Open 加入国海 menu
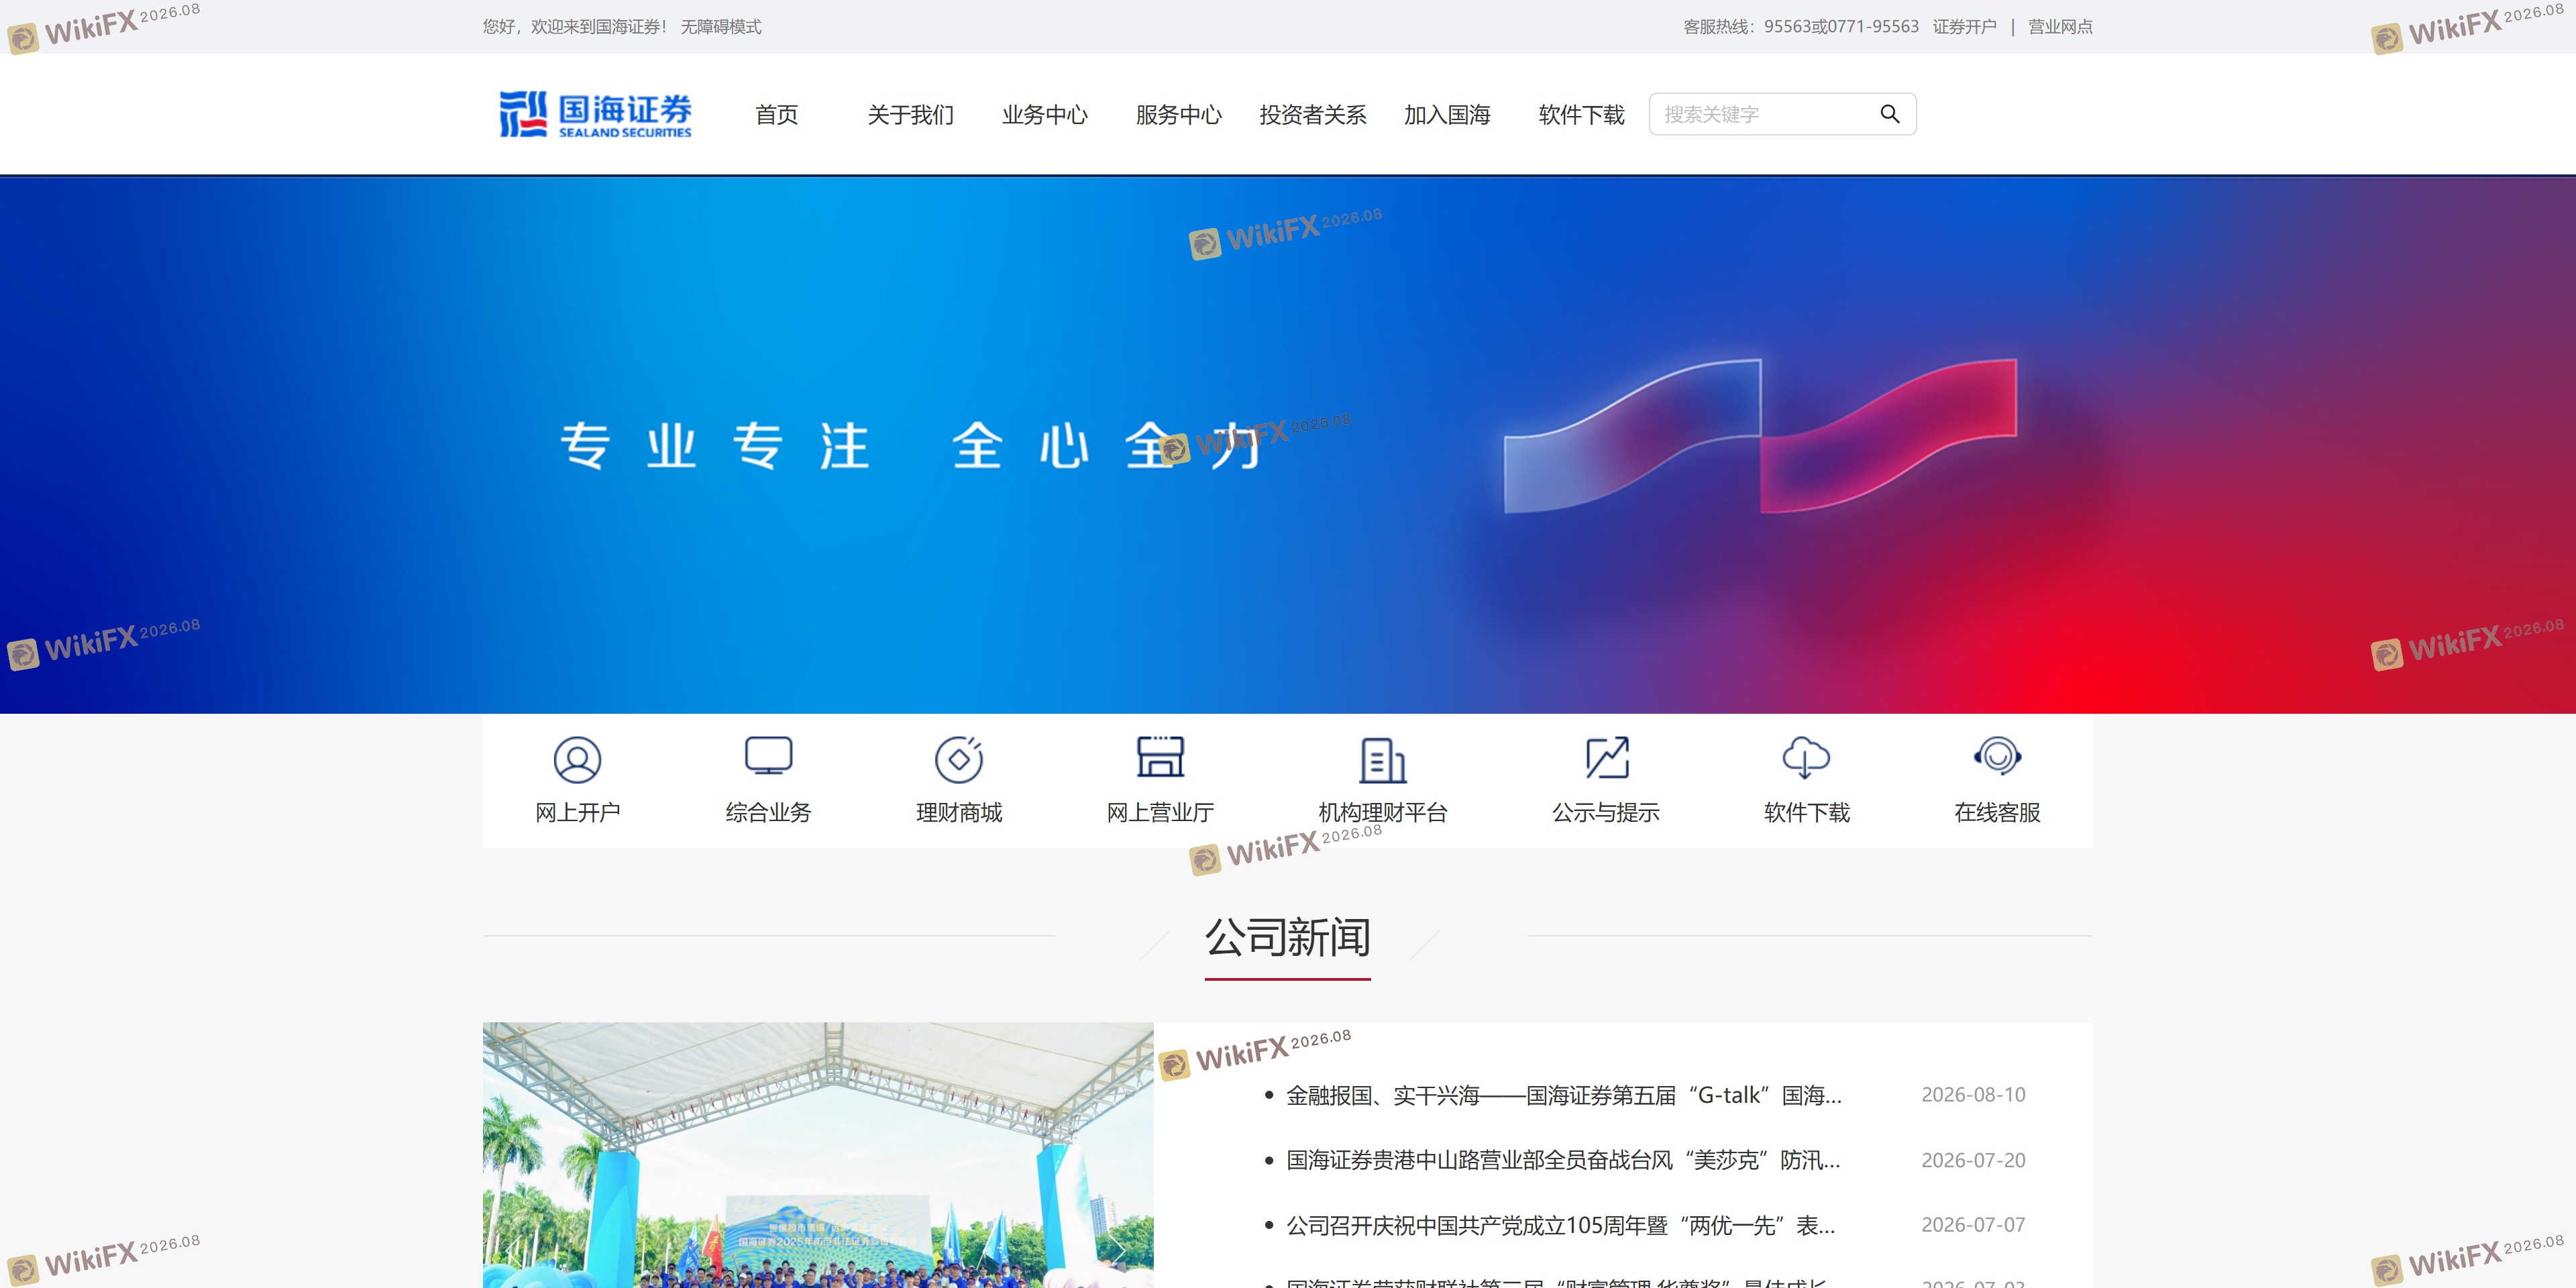 (1447, 115)
